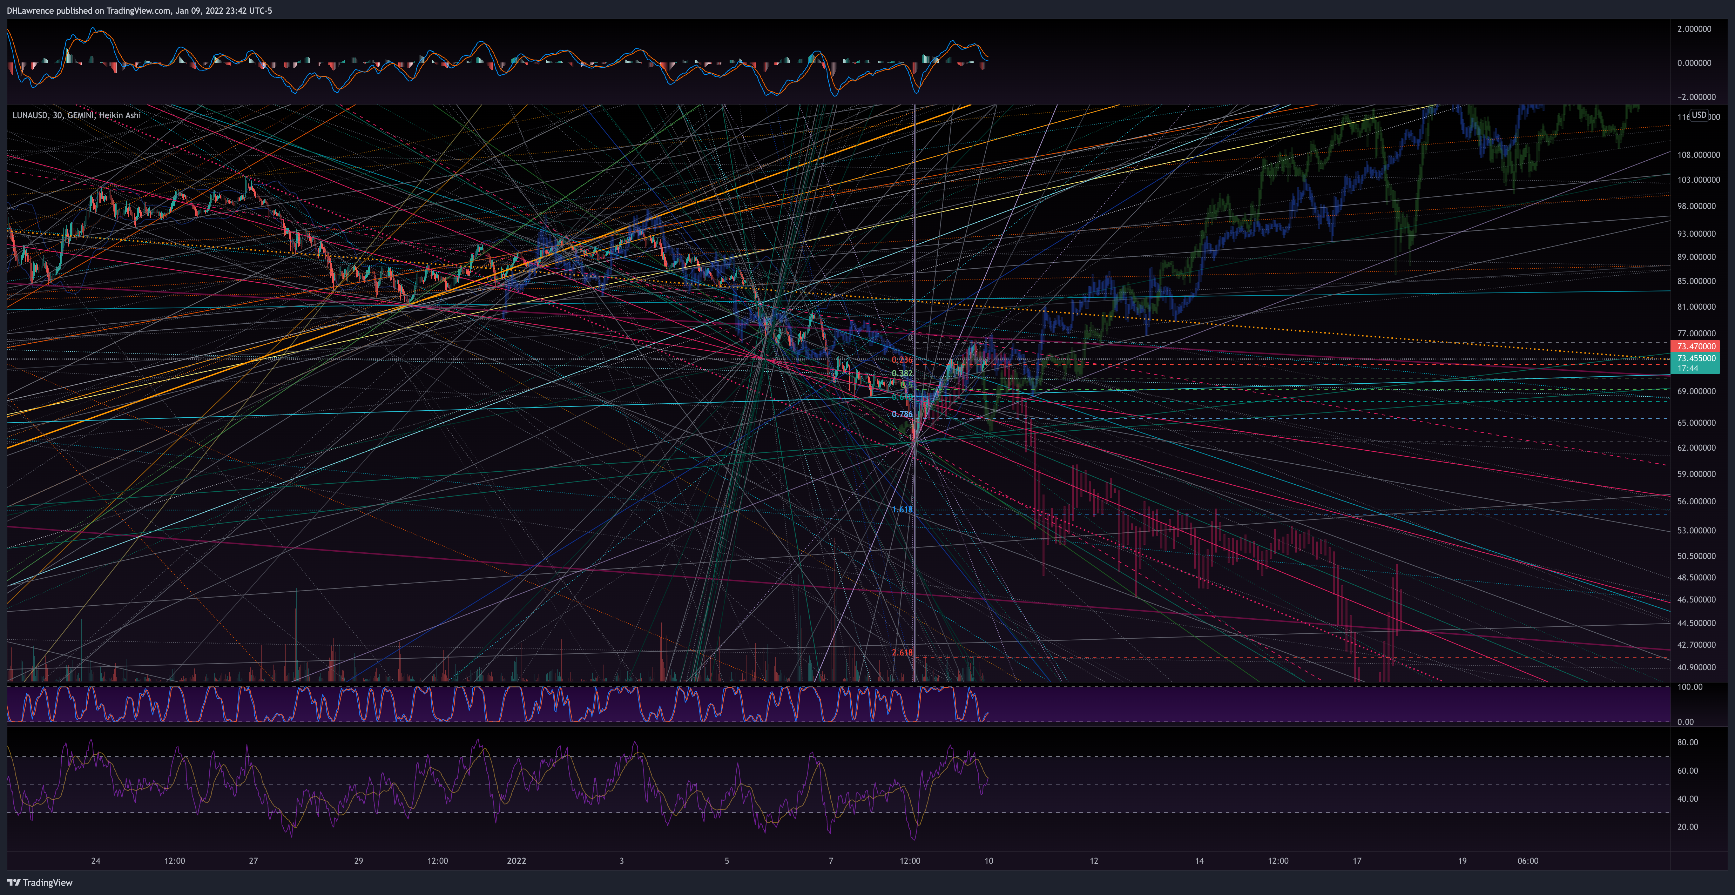Click the 20.00 label on RSI scale
Screen dimensions: 1735x895
(x=1687, y=827)
